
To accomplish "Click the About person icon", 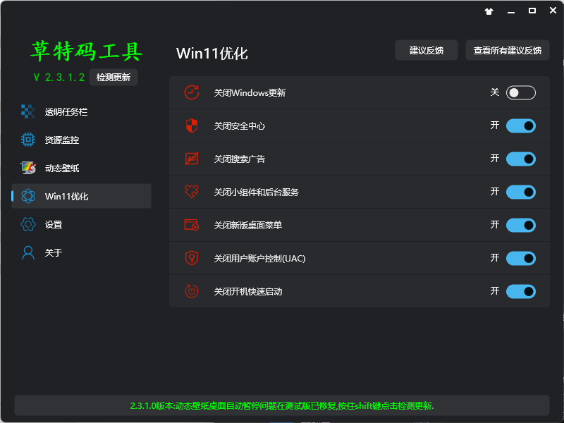I will click(28, 252).
